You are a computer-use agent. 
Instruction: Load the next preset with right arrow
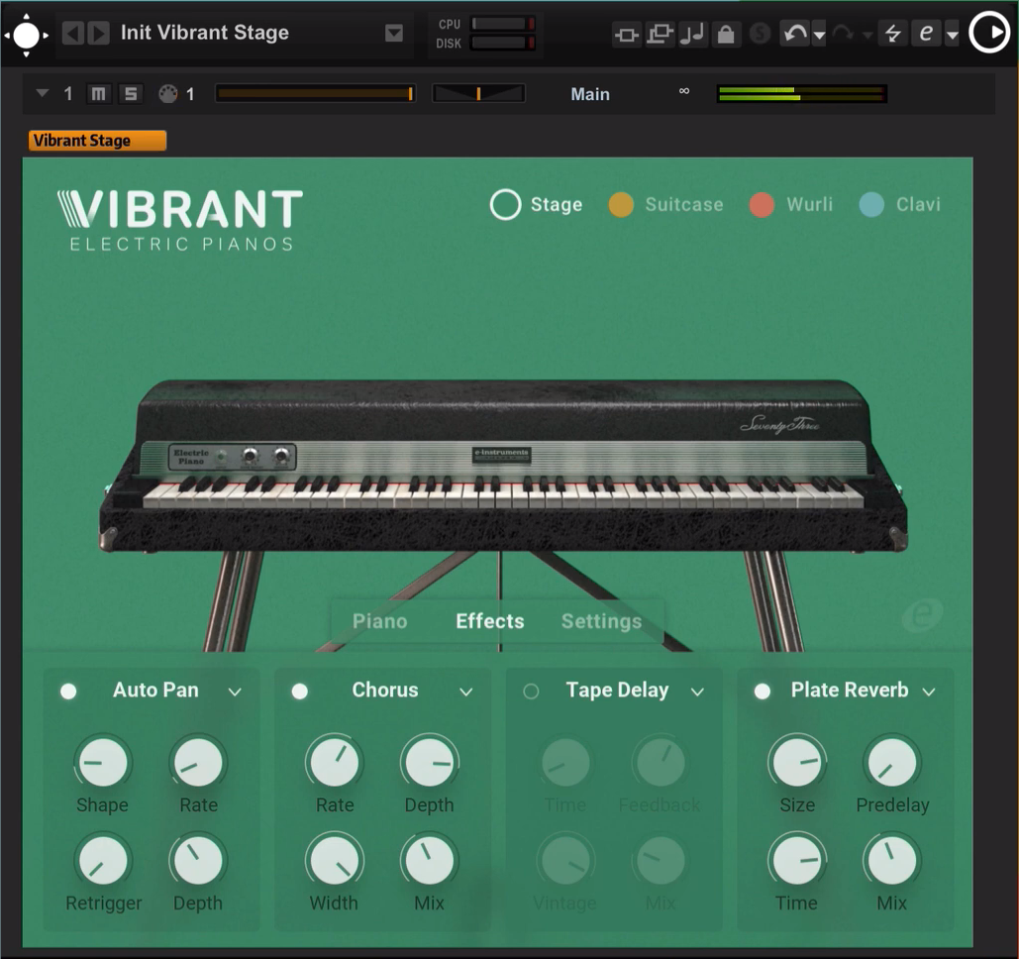click(x=99, y=33)
